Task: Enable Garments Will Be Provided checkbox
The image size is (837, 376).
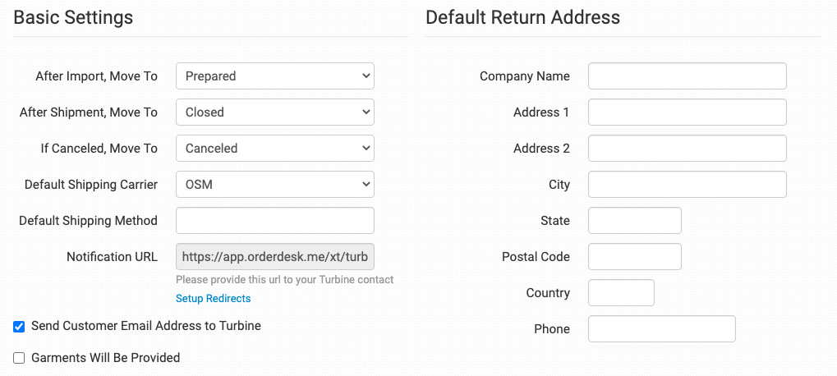Action: (19, 358)
